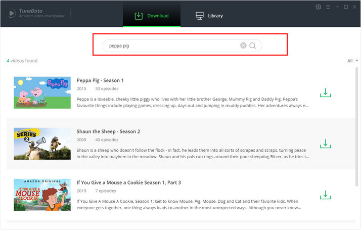Open the Peppa Pig thumbnail
The image size is (361, 230).
(42, 93)
